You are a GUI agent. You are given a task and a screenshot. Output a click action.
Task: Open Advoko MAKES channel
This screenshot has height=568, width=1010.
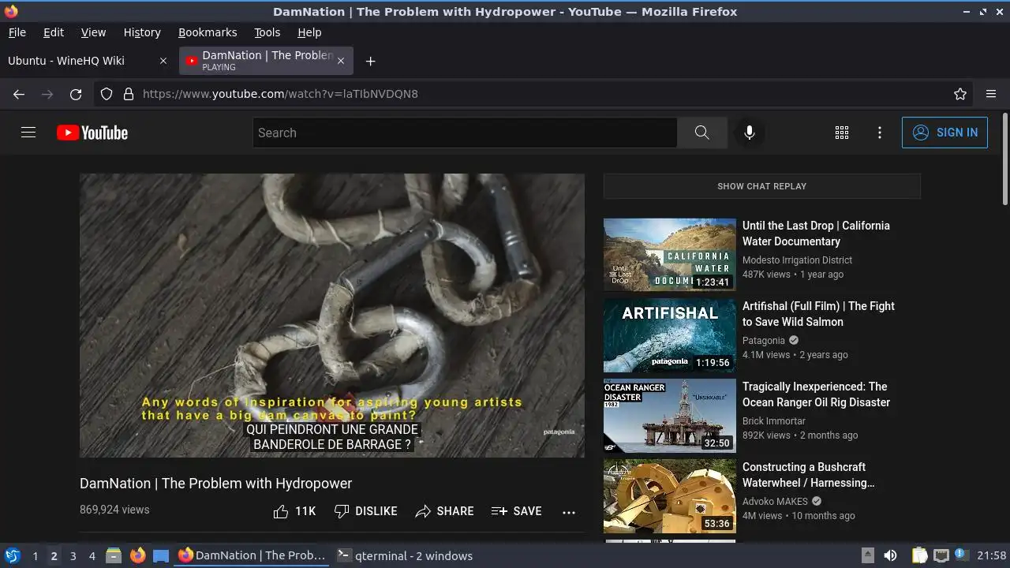coord(775,502)
